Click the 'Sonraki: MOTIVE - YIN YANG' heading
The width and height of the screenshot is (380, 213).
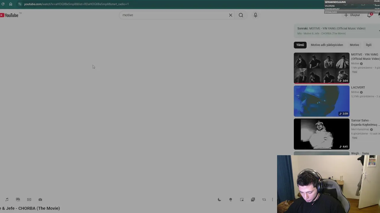(331, 28)
